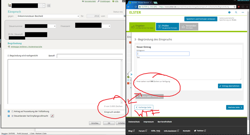Check 'Begründung wird nachgereicht'
Viewport: 250px width, 135px height.
click(x=9, y=56)
